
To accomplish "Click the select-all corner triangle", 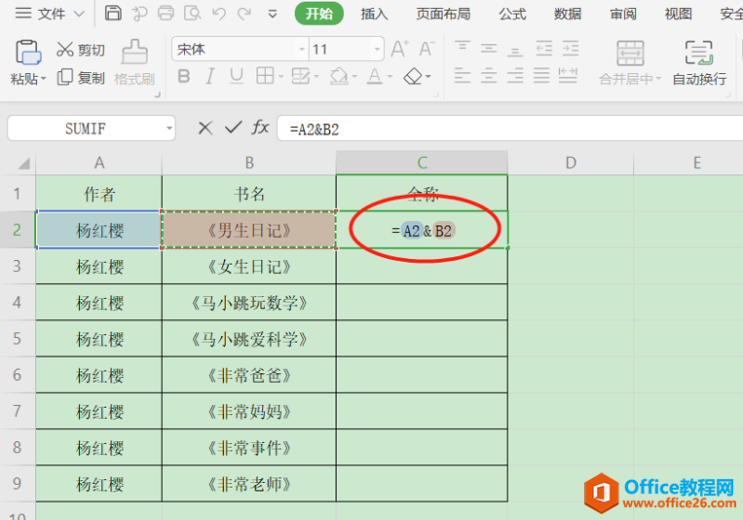I will 23,164.
